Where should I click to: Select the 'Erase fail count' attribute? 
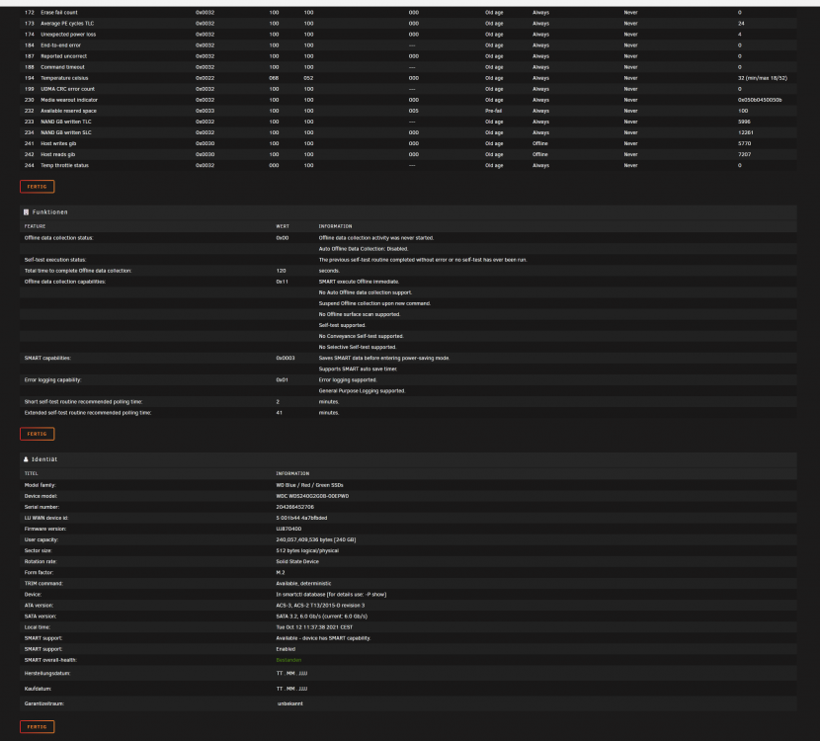59,13
